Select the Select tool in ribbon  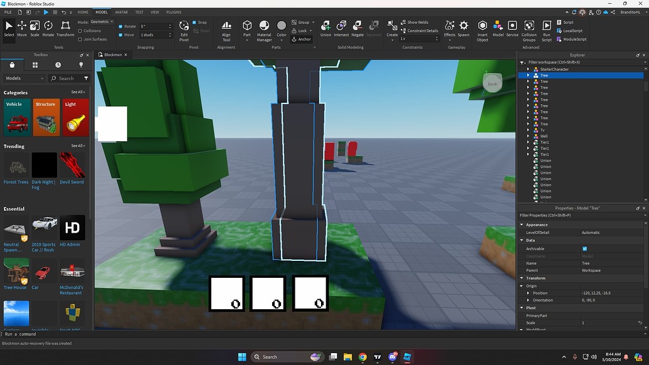pyautogui.click(x=9, y=29)
